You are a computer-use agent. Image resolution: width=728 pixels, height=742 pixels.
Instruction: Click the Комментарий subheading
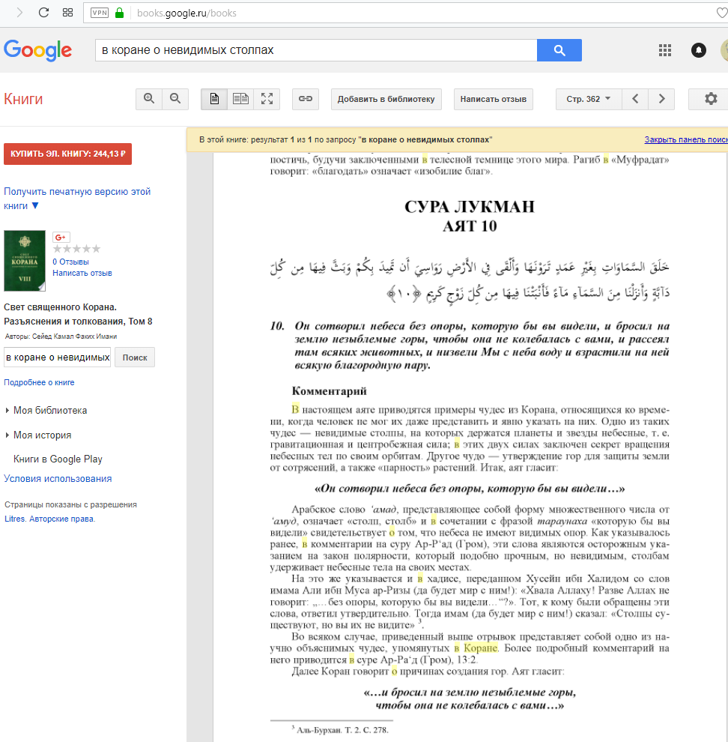(330, 391)
